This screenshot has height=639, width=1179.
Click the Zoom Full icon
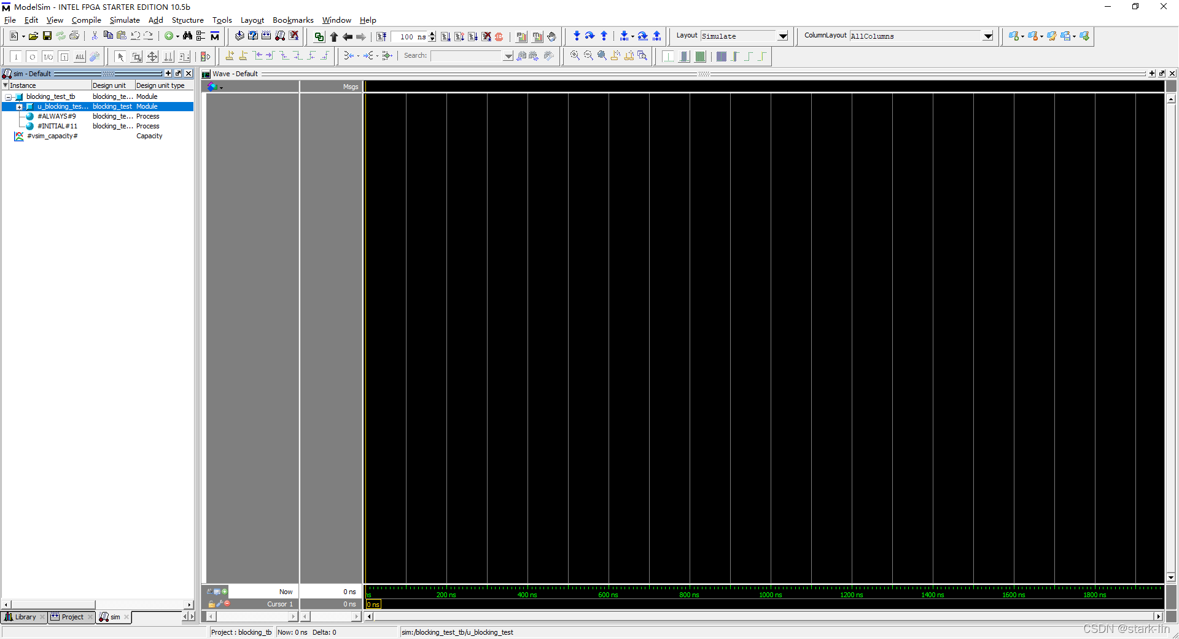click(602, 56)
